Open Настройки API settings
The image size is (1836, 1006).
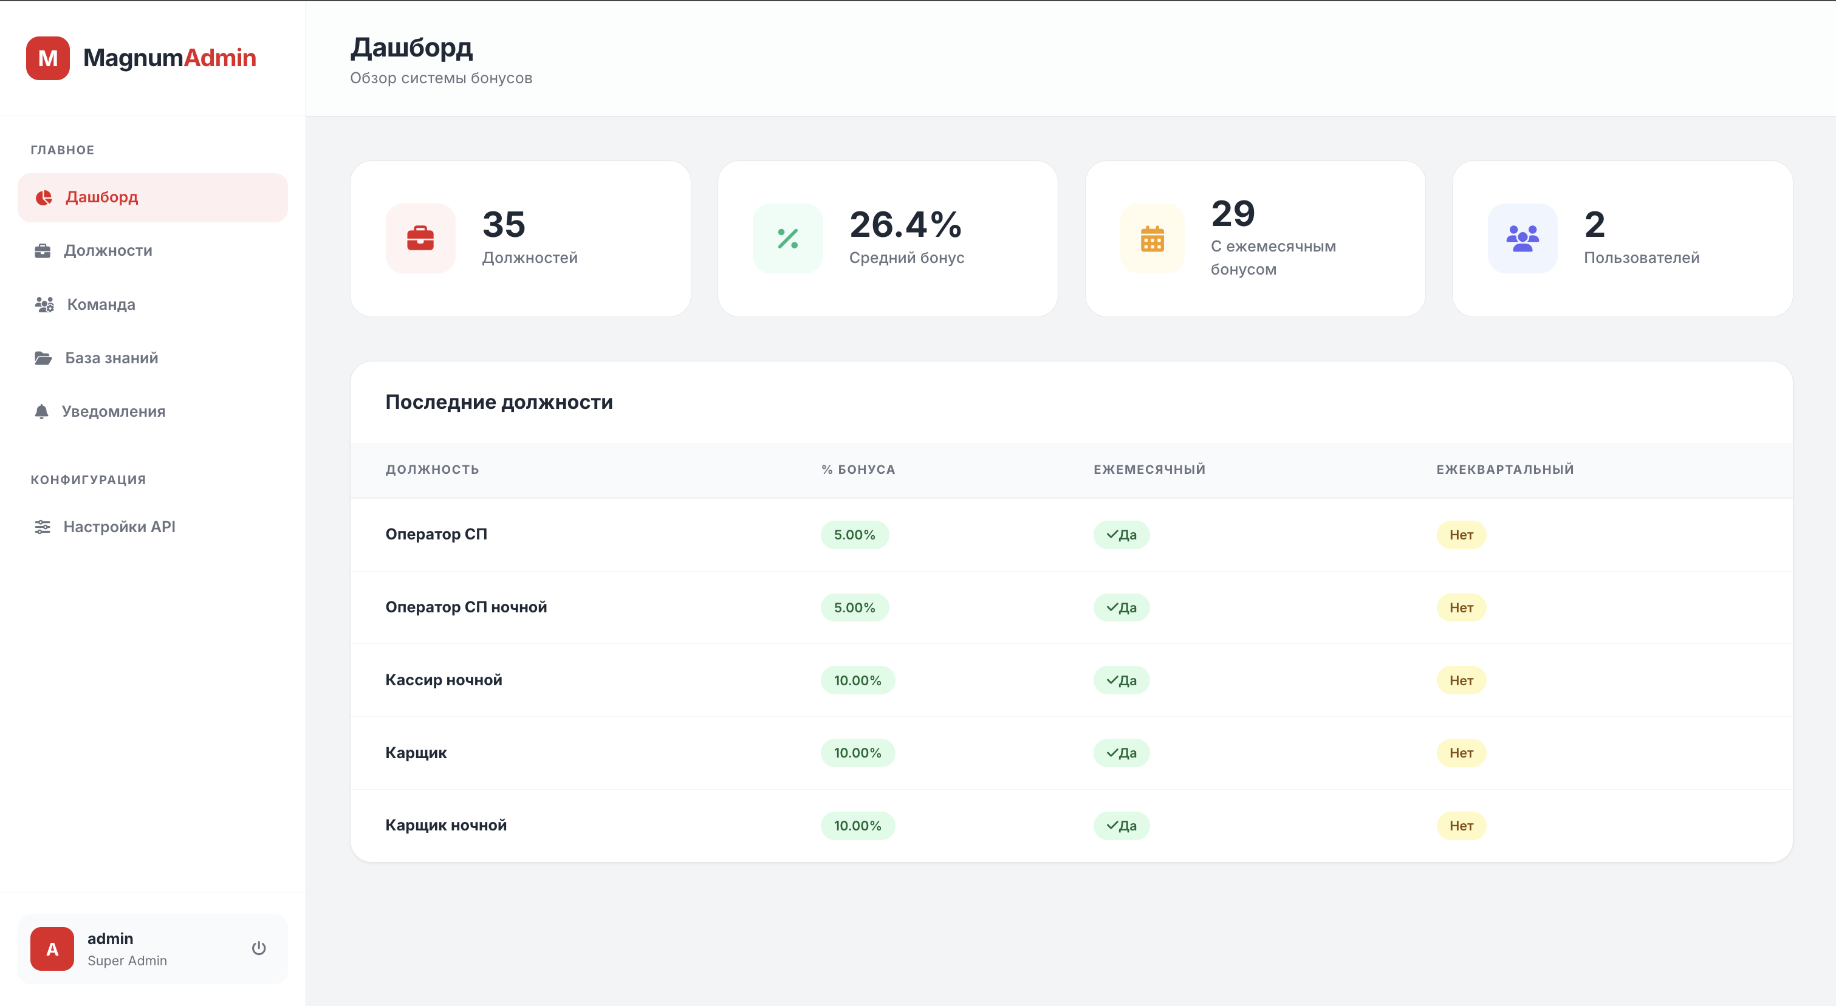[152, 527]
